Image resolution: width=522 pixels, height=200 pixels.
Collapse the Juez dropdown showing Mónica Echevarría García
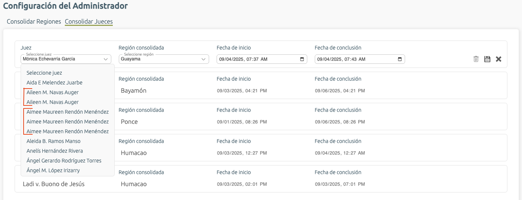[x=105, y=59]
